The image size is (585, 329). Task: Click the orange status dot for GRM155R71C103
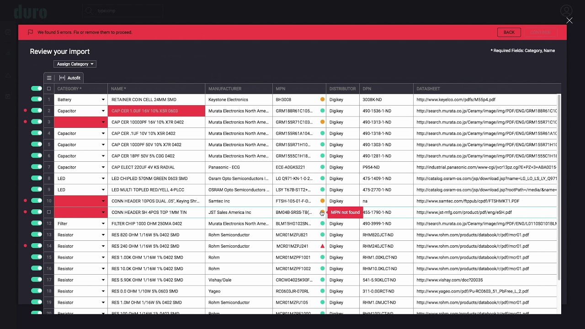point(322,122)
